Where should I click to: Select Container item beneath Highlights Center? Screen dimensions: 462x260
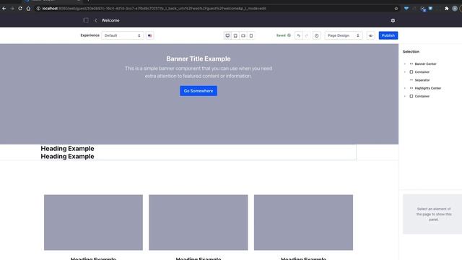tap(422, 96)
